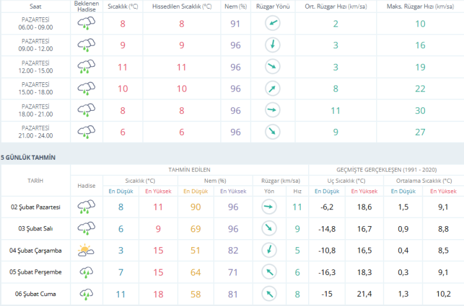Select the 'PAZARTESİ 18.00 - 21.00' time cell
The width and height of the screenshot is (464, 306).
[36, 110]
